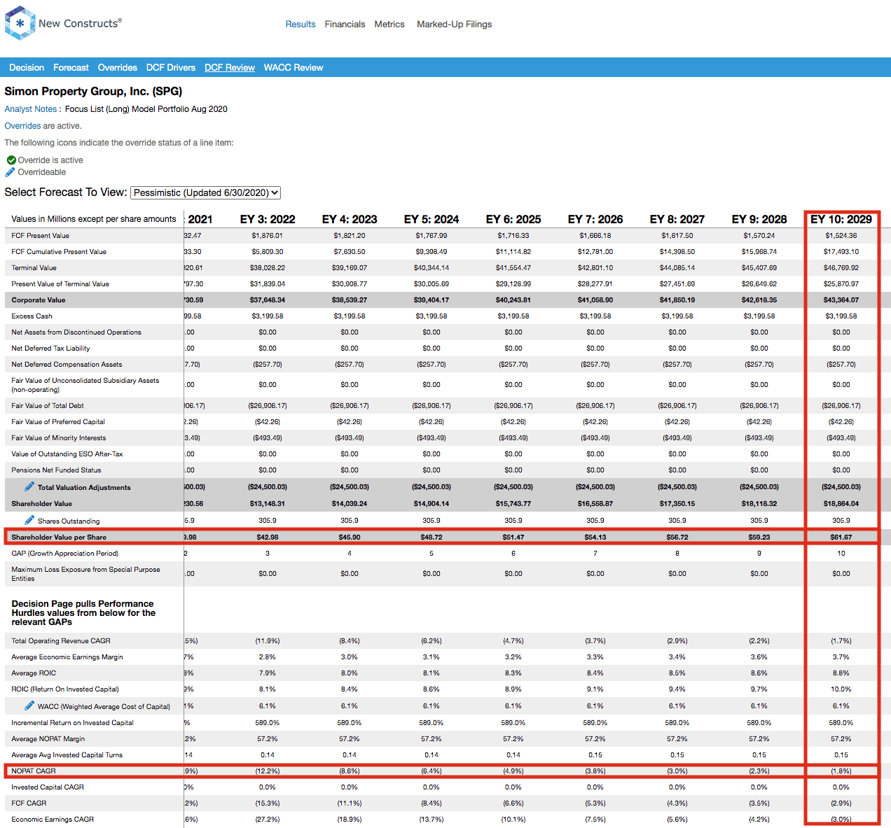Click the NOPAT CAGR row label
This screenshot has width=891, height=828.
tap(34, 771)
